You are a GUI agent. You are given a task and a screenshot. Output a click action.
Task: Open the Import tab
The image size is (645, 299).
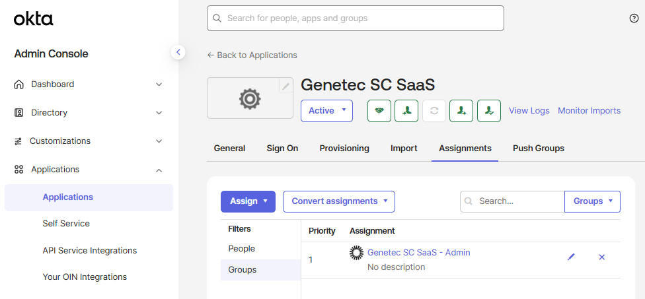(404, 149)
